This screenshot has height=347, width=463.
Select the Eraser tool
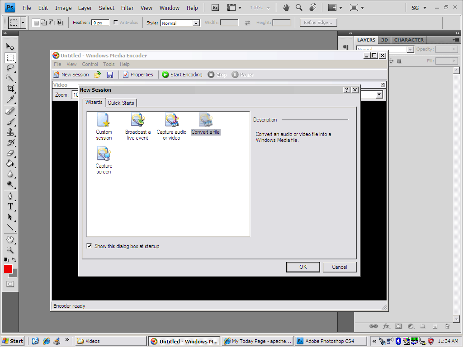(10, 153)
